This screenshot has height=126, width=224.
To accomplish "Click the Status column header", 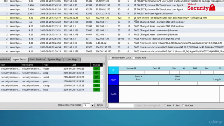I will tap(97, 65).
